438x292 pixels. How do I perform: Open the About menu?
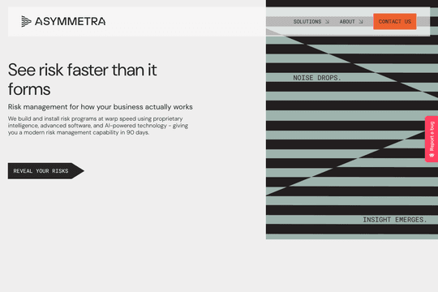coord(347,22)
